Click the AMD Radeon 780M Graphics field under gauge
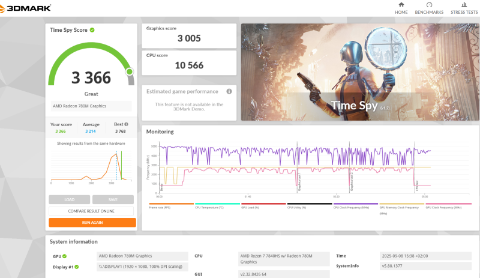The height and width of the screenshot is (278, 480). (x=91, y=106)
